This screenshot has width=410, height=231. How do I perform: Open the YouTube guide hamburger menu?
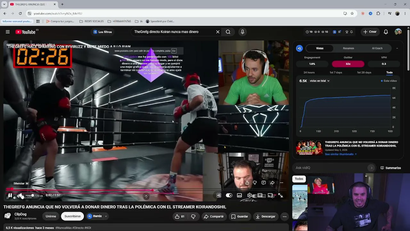(x=8, y=32)
